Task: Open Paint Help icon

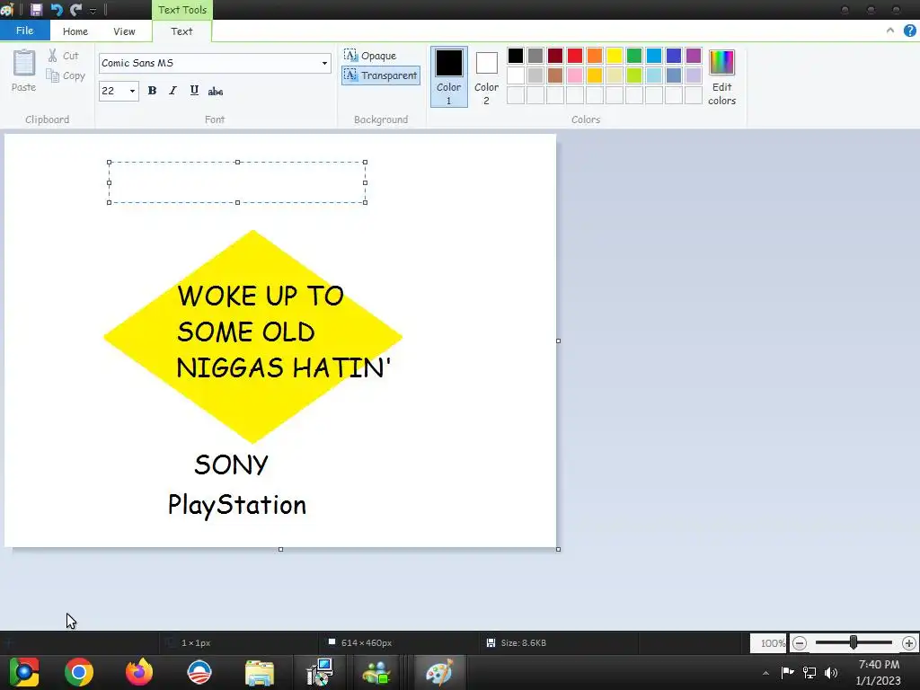Action: (909, 31)
